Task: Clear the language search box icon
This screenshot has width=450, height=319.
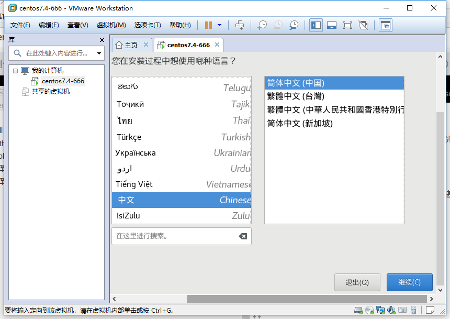Action: tap(243, 236)
